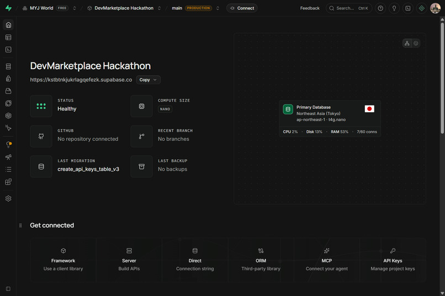Screen dimensions: 445x296
Task: Click No backups text
Action: click(173, 169)
